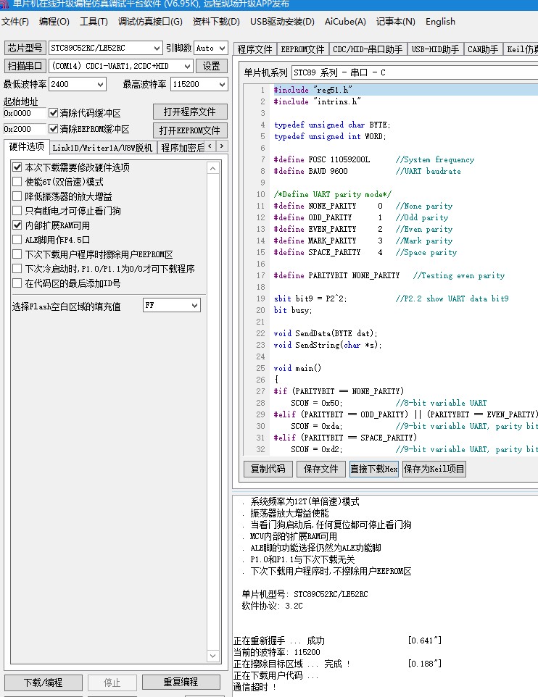Click the right tab scroll arrow

[x=222, y=146]
